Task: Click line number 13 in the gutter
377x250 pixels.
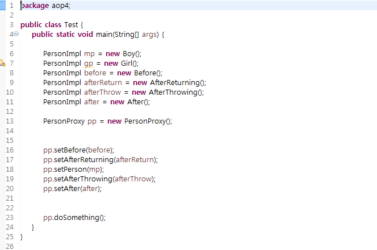Action: click(x=10, y=121)
